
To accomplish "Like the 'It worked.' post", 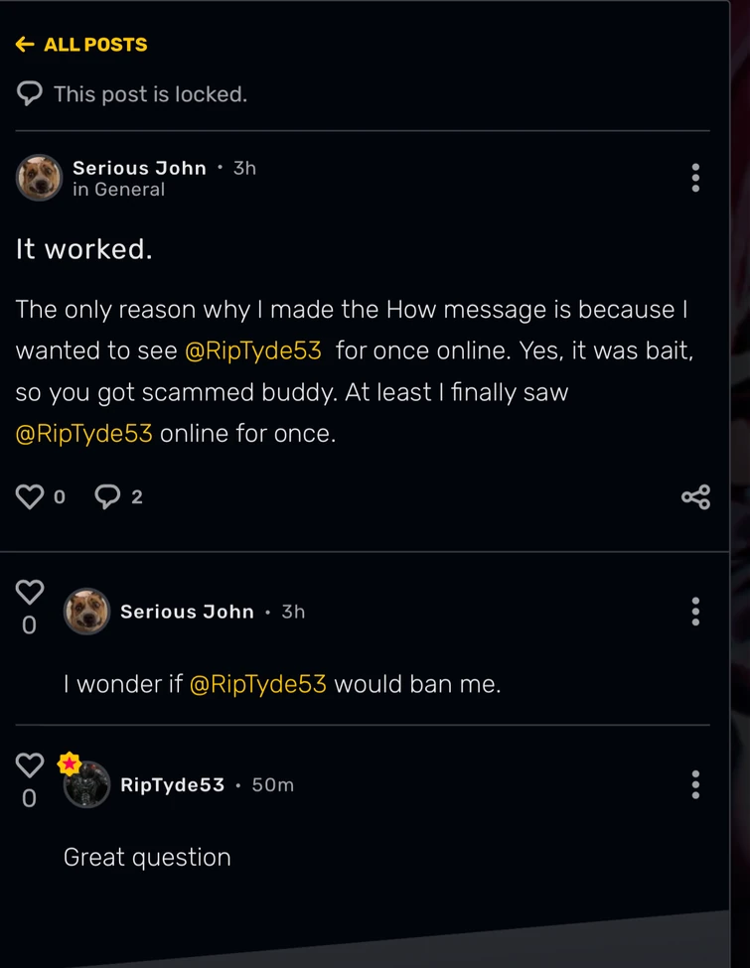I will 30,496.
